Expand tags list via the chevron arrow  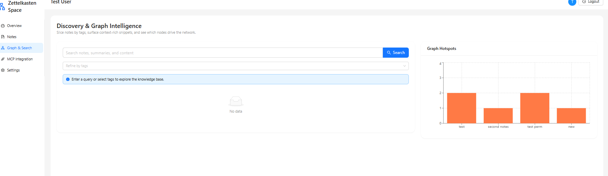pyautogui.click(x=404, y=66)
